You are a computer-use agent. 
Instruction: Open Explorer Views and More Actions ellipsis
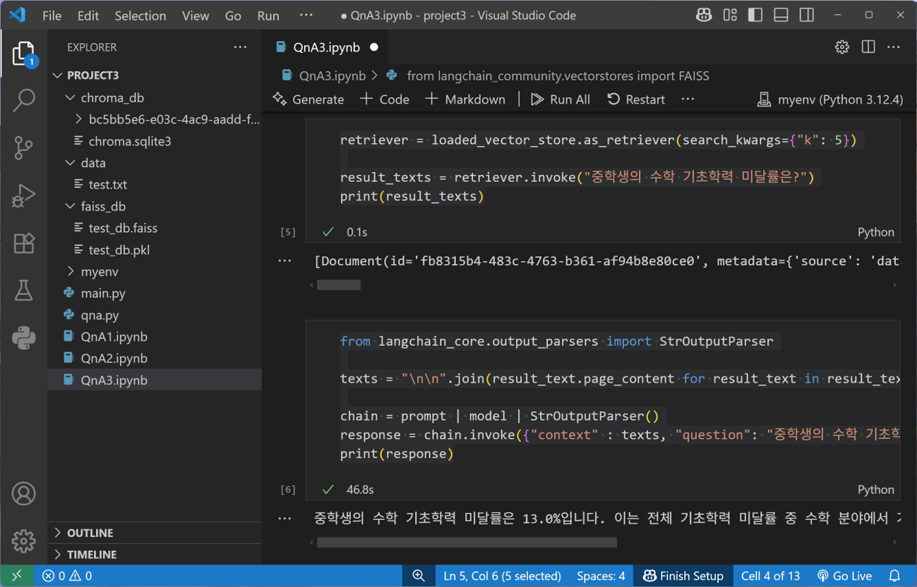click(240, 47)
